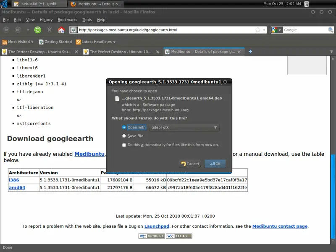336x252 pixels.
Task: Click the W3C XHTML 1.0 badge
Action: pos(152,236)
